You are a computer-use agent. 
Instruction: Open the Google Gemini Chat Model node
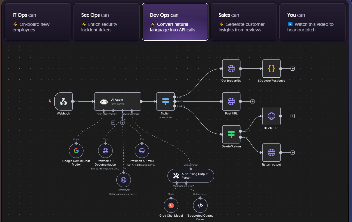coord(76,151)
